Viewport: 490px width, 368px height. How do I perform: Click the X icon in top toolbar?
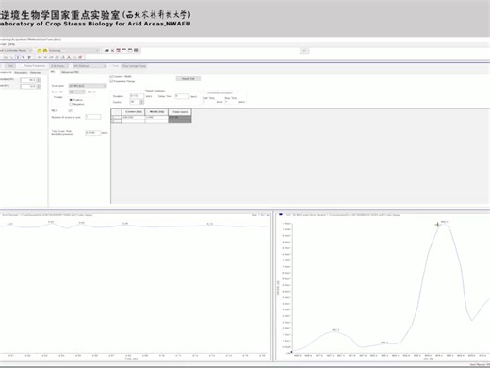112,50
